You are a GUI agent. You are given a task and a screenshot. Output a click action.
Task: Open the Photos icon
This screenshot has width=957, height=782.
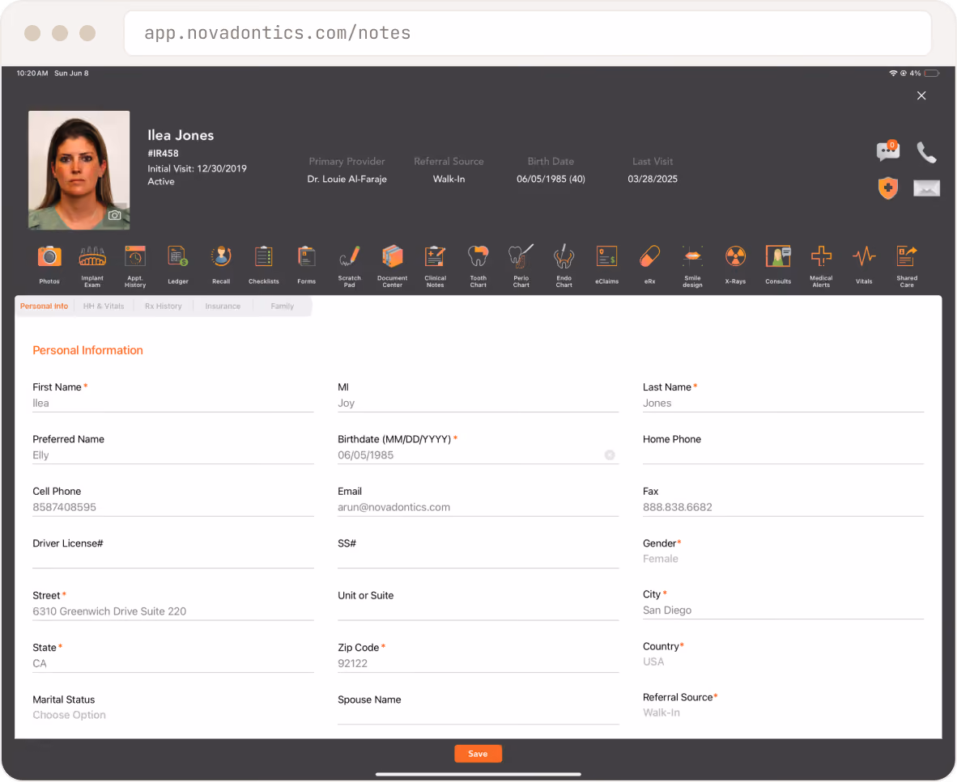49,256
